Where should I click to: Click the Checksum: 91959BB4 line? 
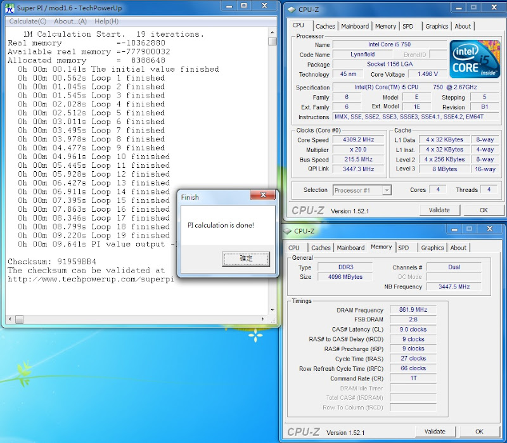(x=52, y=261)
